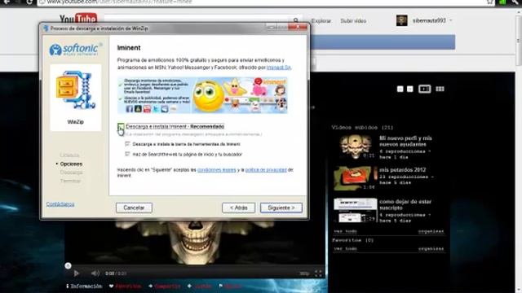Click the YouTube search magnifier button
Image resolution: width=522 pixels, height=293 pixels.
click(x=295, y=20)
